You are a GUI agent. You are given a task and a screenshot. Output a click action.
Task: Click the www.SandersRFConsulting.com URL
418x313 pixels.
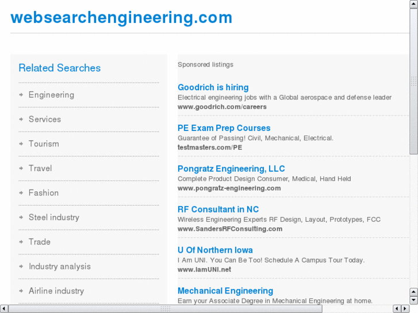(229, 229)
